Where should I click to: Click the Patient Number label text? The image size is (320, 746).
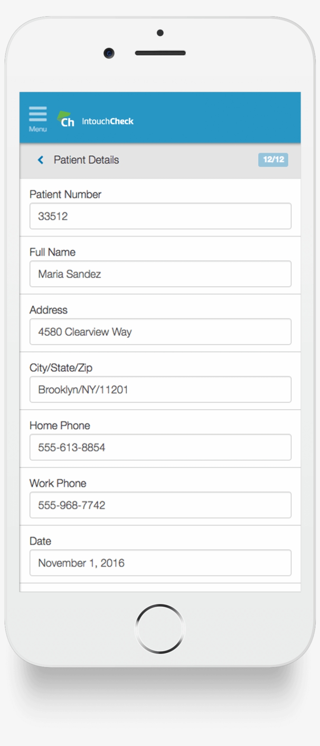pyautogui.click(x=65, y=194)
